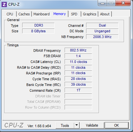Click the DRAM Frequency label
The width and height of the screenshot is (133, 132).
47,50
